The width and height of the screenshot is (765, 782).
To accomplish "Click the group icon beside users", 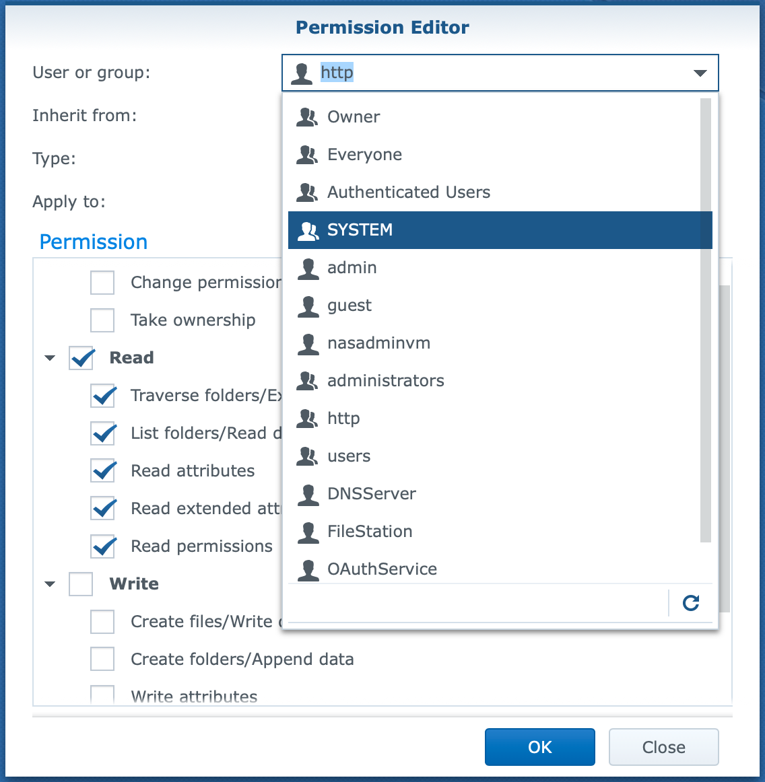I will 307,456.
